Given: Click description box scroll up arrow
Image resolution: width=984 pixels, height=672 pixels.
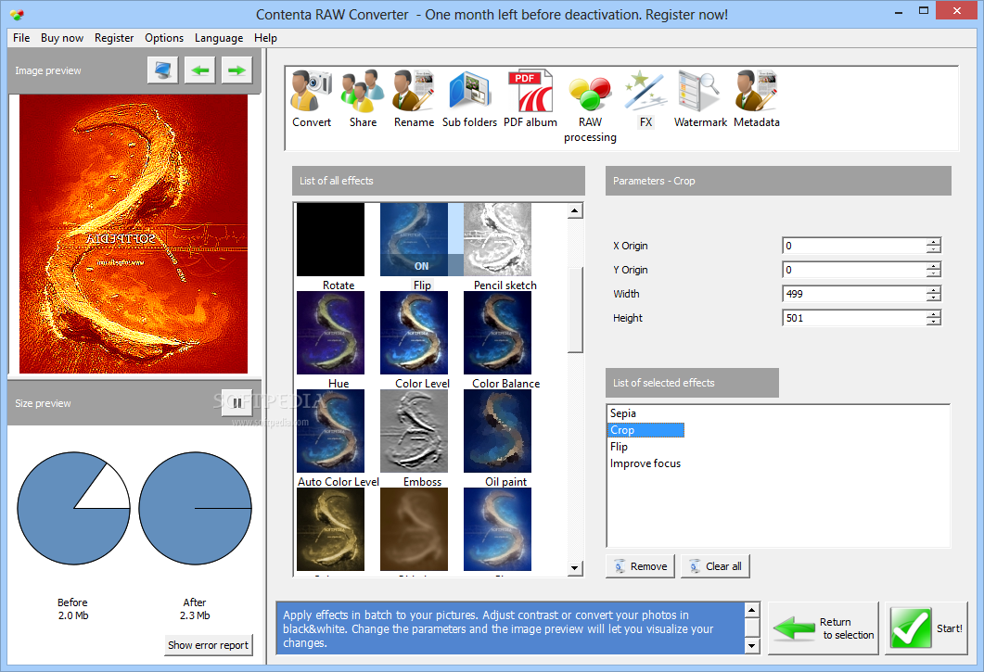Looking at the screenshot, I should pyautogui.click(x=751, y=610).
